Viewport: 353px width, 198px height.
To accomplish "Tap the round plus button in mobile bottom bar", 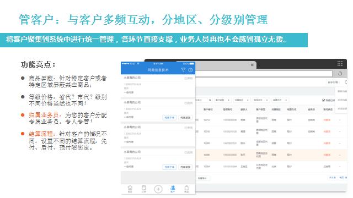I will pyautogui.click(x=158, y=189).
